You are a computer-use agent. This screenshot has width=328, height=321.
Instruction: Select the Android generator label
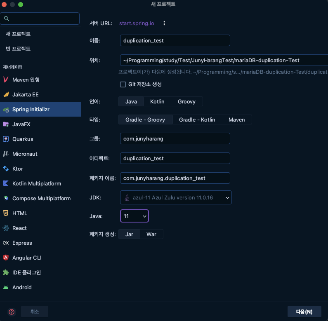coord(22,287)
